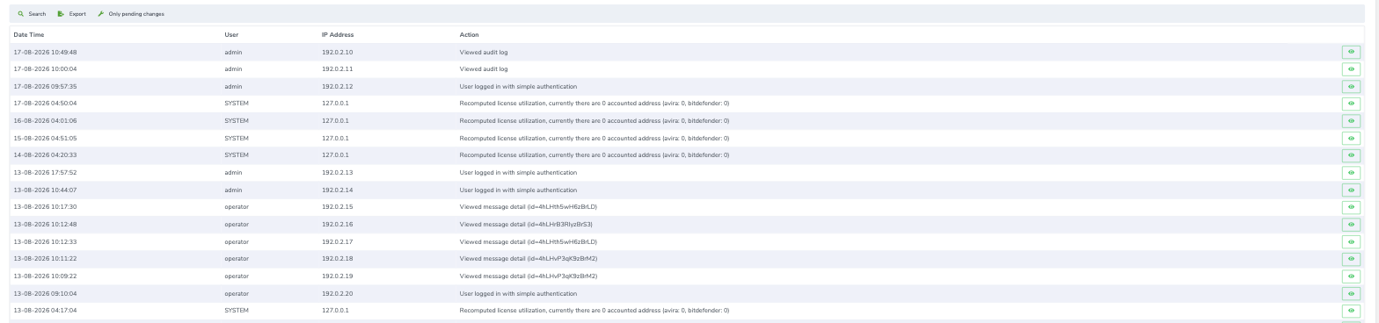This screenshot has width=1379, height=323.
Task: Select IP address 192.0.2.12
Action: pos(337,87)
